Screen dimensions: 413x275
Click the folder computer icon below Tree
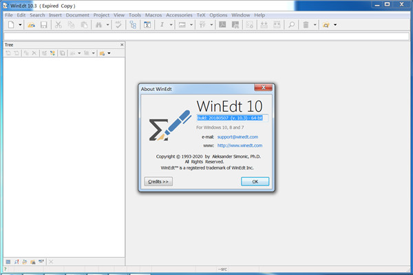coord(32,262)
